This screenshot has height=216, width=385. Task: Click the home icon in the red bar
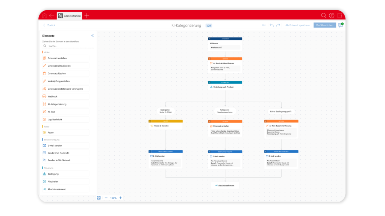(44, 15)
